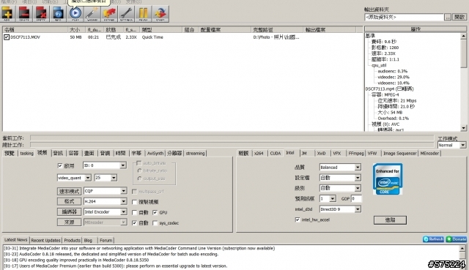Open the EXTEND puzzle icon
The width and height of the screenshot is (469, 270).
[109, 14]
